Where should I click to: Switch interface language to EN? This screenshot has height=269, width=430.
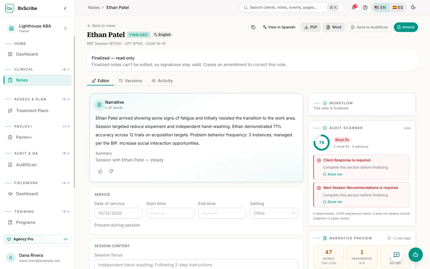(380, 7)
